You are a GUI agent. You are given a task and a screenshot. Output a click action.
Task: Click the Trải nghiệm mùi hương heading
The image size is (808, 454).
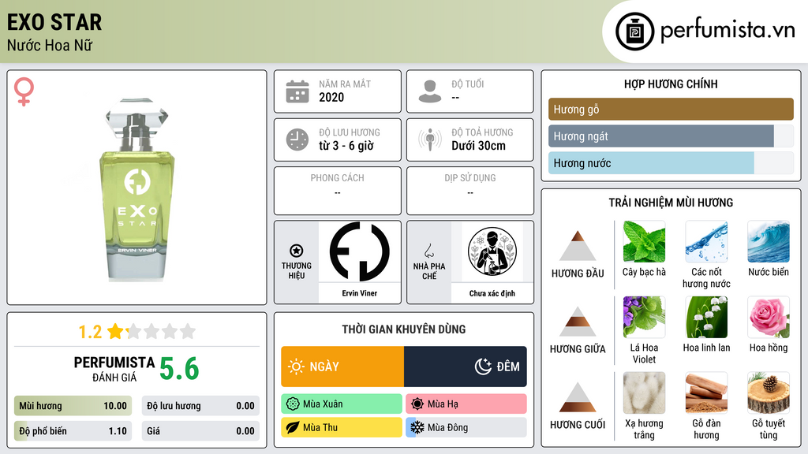(x=671, y=203)
